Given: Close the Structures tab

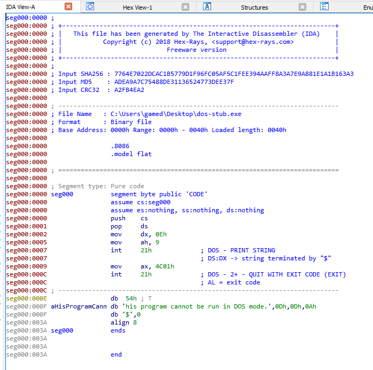Looking at the screenshot, I should click(x=302, y=7).
